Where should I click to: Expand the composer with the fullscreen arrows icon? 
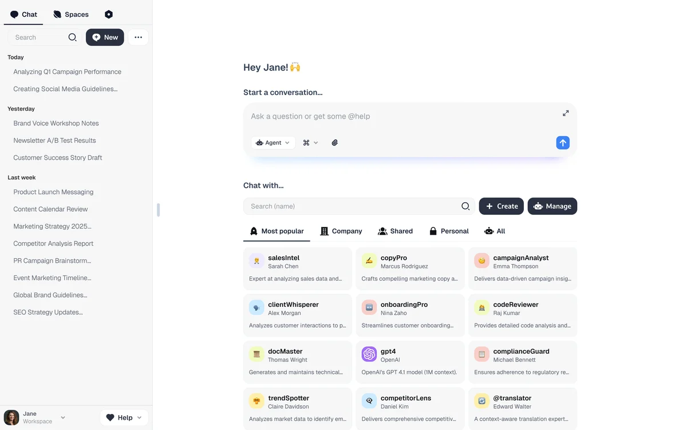pos(566,113)
